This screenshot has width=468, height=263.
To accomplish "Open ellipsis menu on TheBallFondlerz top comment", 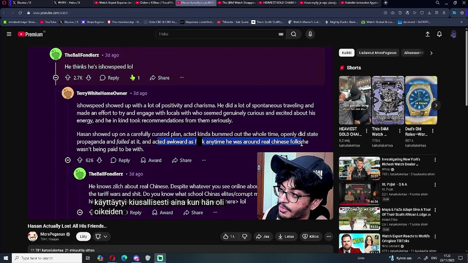I will 182,78.
